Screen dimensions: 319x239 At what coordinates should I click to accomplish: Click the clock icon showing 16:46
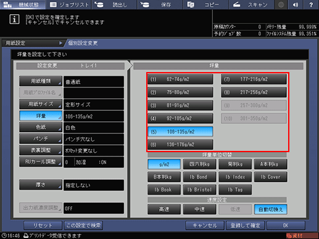[4, 235]
